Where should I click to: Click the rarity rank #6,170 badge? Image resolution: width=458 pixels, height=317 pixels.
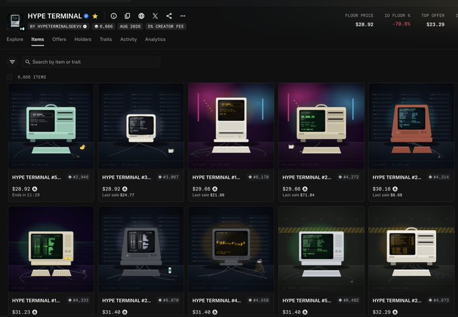[x=259, y=177]
